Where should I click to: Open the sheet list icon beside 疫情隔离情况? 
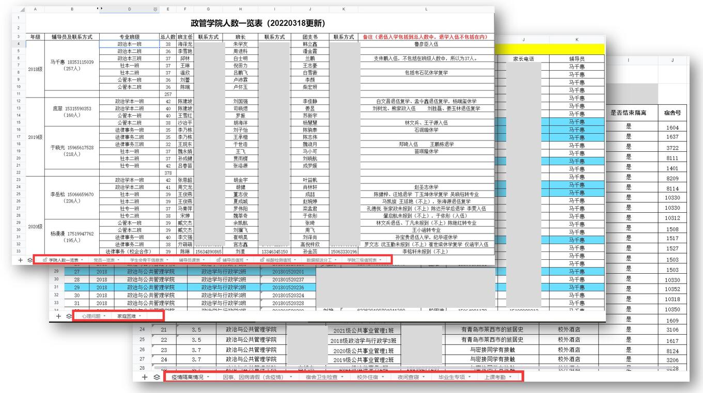pyautogui.click(x=157, y=378)
